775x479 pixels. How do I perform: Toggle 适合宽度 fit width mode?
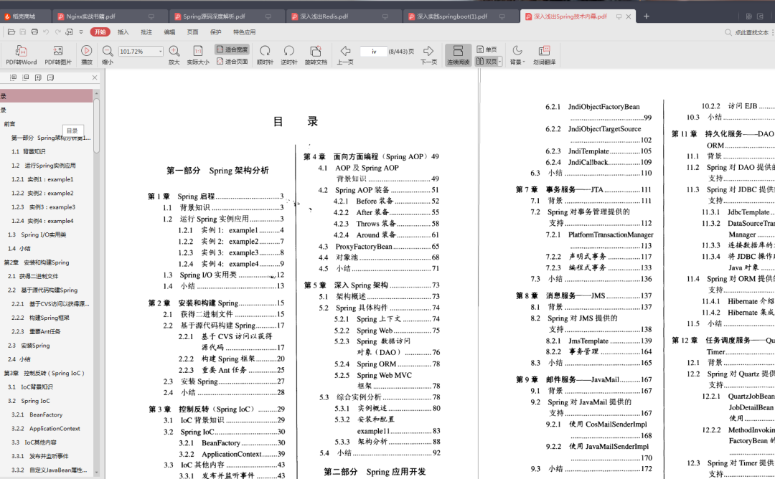[232, 49]
